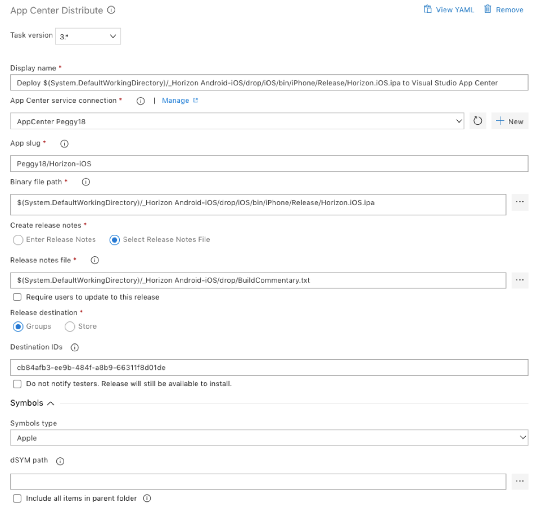Viewport: 555px width, 508px height.
Task: Open View YAML link
Action: 455,10
